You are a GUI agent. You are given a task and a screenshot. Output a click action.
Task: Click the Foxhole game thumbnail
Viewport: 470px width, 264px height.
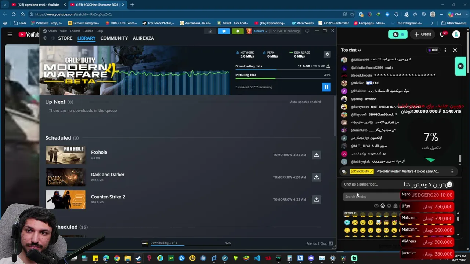65,155
